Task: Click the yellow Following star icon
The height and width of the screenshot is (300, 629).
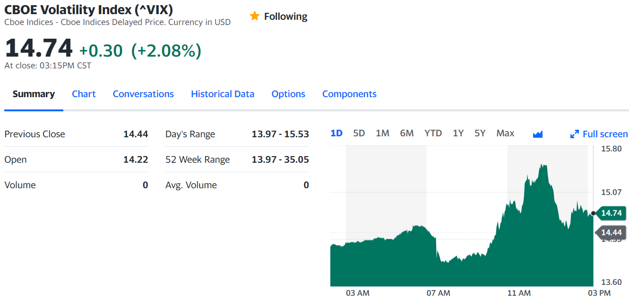Action: click(x=255, y=16)
